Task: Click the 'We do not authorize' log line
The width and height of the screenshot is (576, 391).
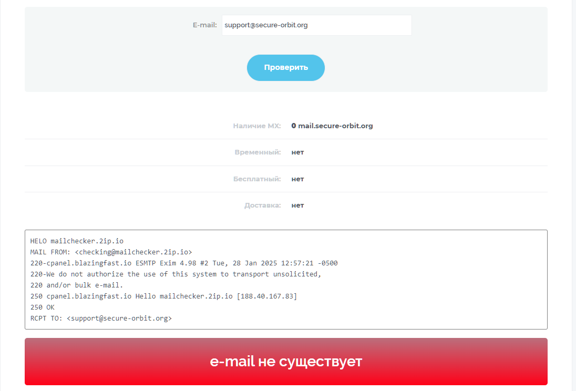Action: [x=176, y=274]
